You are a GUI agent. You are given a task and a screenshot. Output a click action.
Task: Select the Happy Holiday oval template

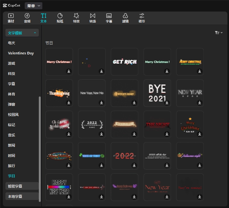[x=59, y=156]
